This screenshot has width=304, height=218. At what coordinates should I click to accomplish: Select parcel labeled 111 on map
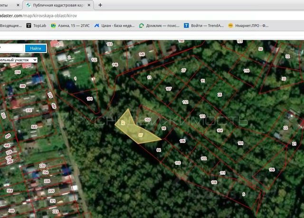(x=223, y=173)
